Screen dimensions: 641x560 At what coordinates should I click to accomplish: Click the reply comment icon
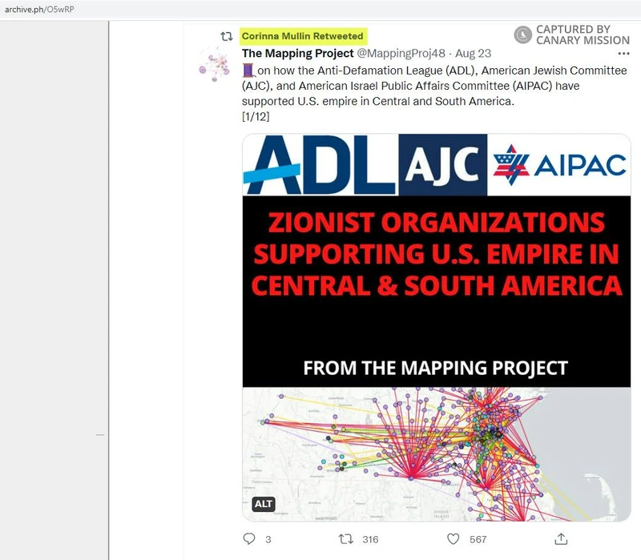point(249,538)
